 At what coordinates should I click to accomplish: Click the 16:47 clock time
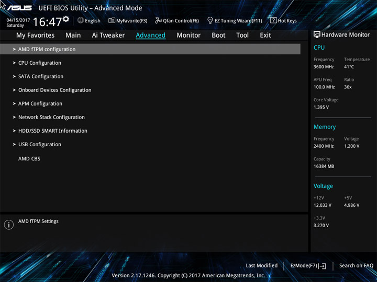pyautogui.click(x=47, y=22)
